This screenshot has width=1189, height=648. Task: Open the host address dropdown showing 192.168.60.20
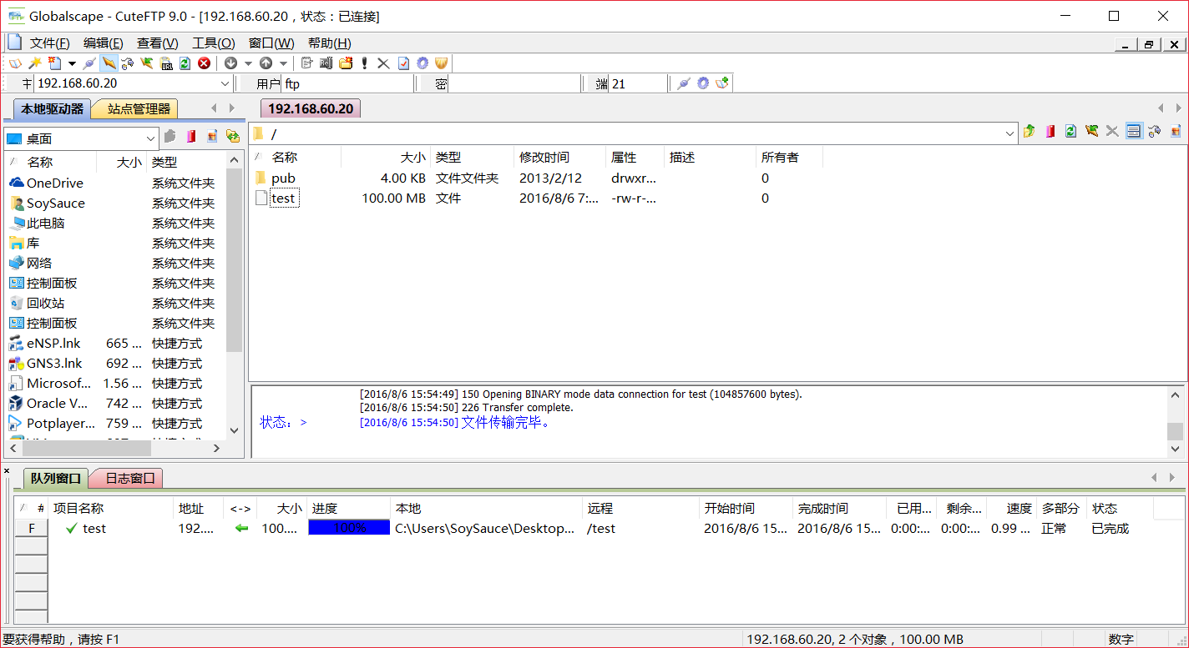[x=225, y=83]
